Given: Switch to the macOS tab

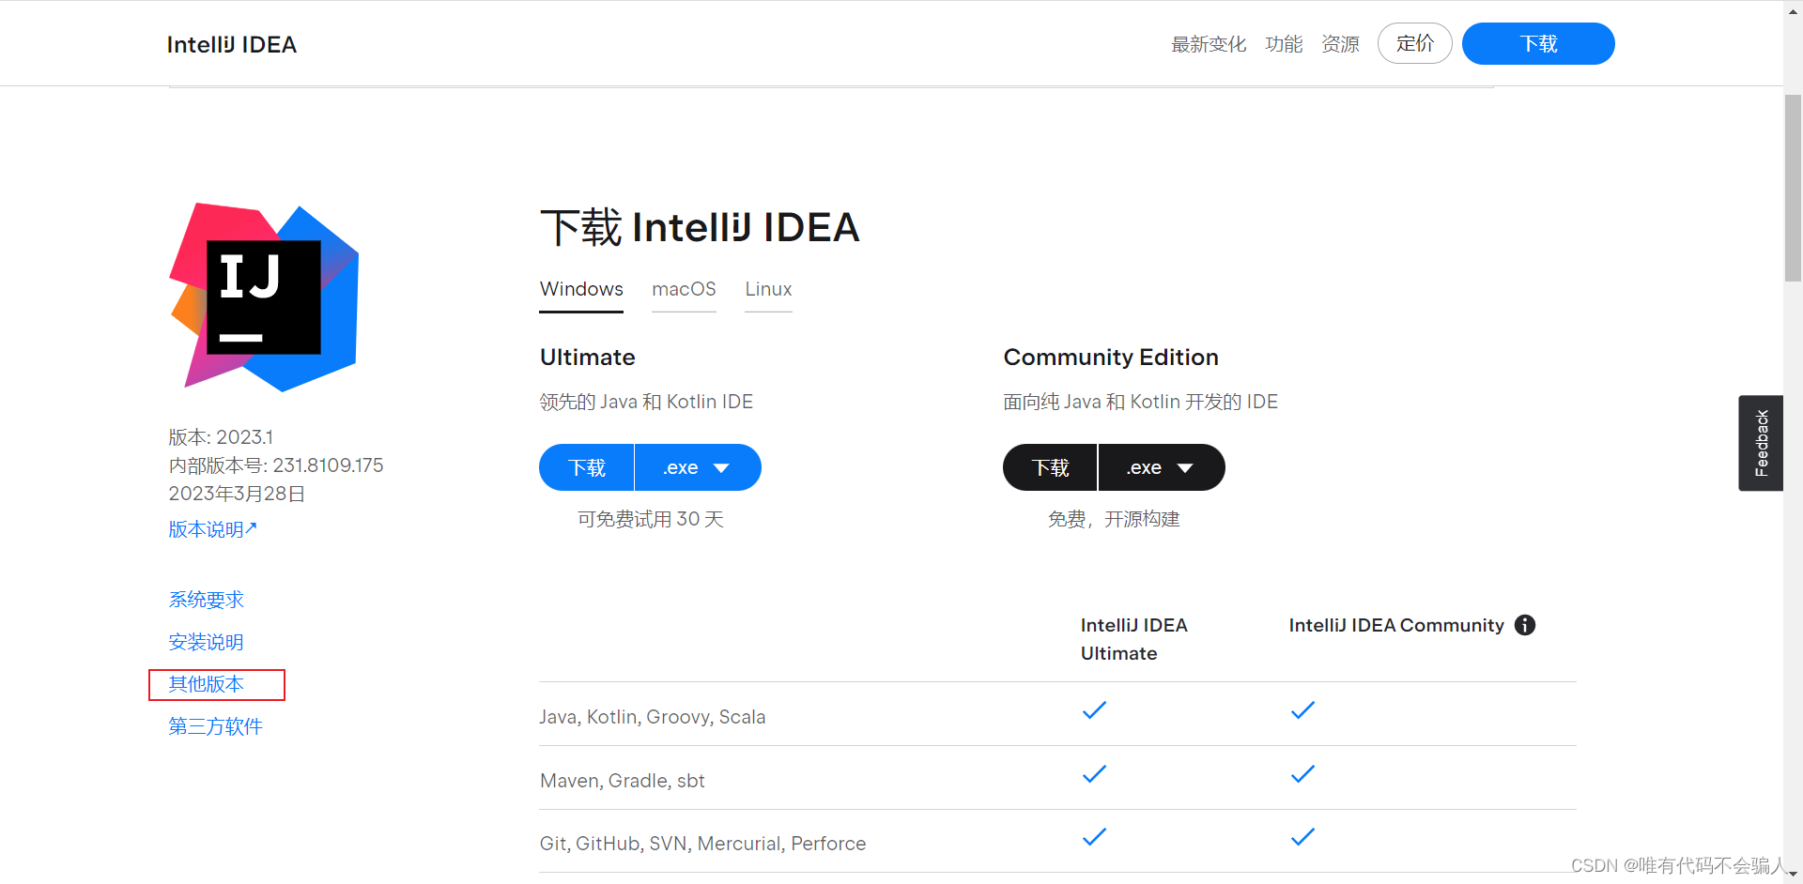Looking at the screenshot, I should [684, 289].
